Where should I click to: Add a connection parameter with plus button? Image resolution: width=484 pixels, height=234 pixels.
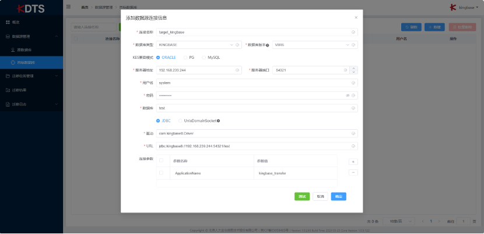[x=353, y=162]
